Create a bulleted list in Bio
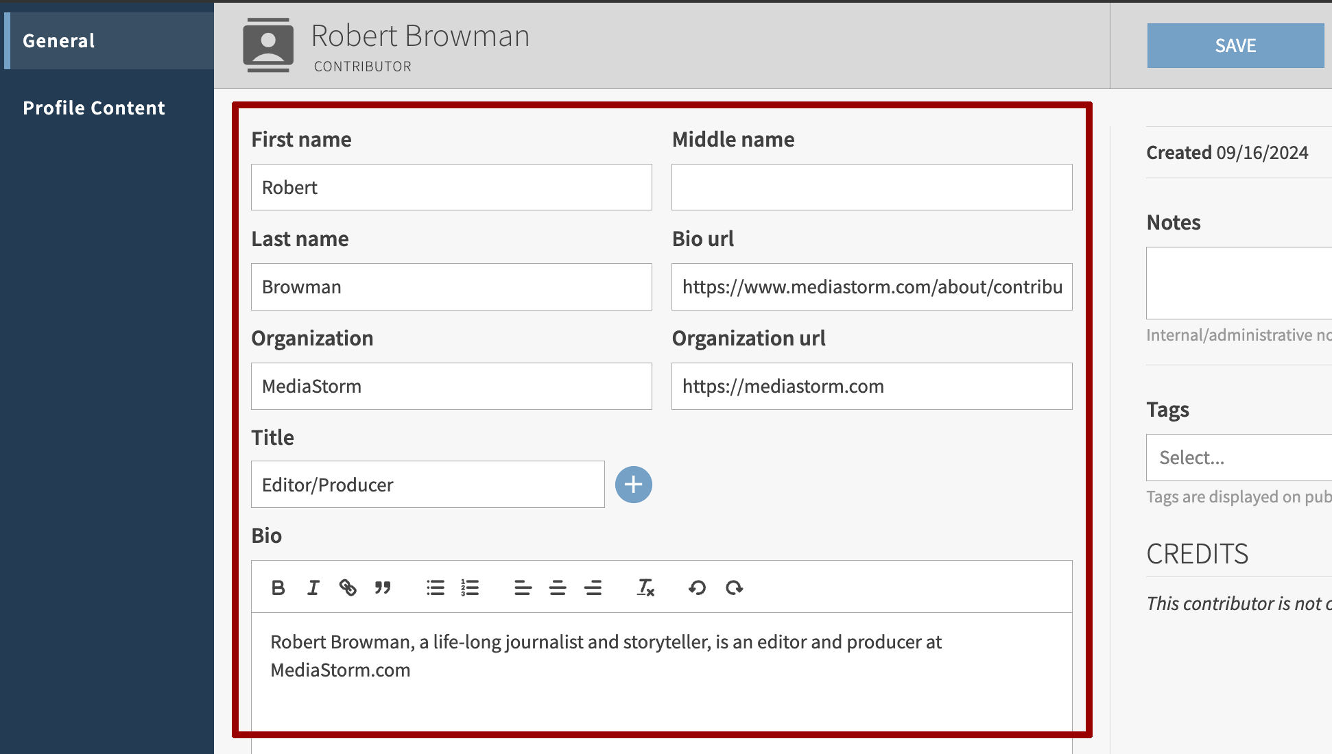The width and height of the screenshot is (1332, 754). (436, 587)
